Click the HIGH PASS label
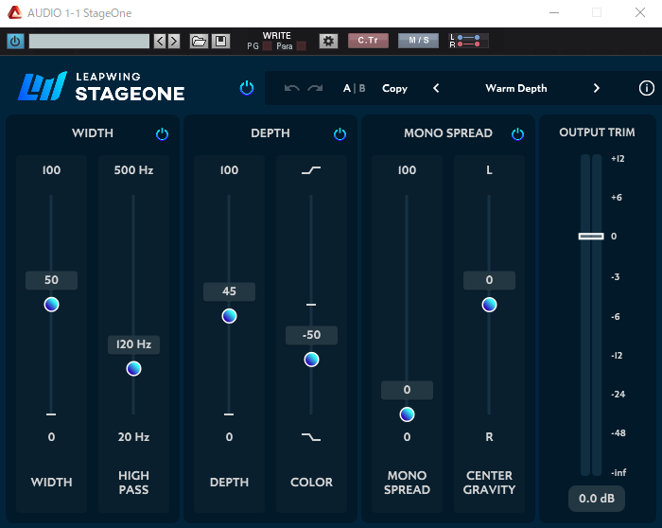 click(134, 483)
